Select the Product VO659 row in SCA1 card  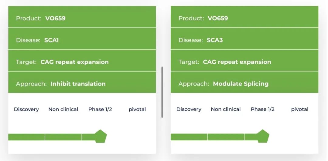(82, 17)
